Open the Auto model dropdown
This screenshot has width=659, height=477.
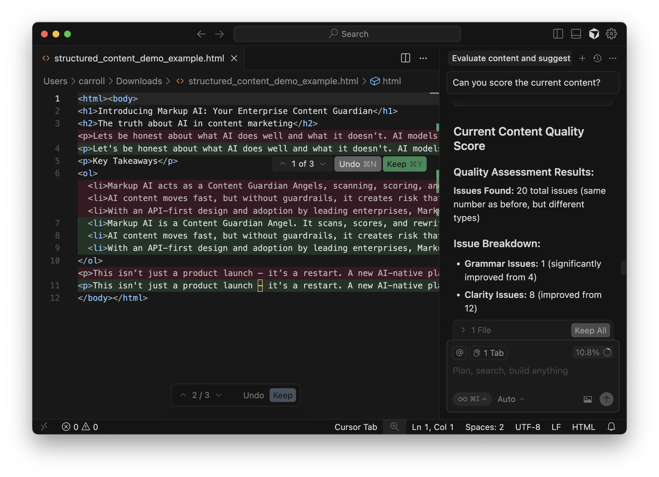[x=511, y=399]
